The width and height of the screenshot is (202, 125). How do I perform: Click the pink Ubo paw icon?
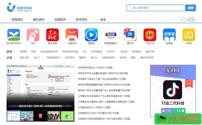(x=33, y=35)
